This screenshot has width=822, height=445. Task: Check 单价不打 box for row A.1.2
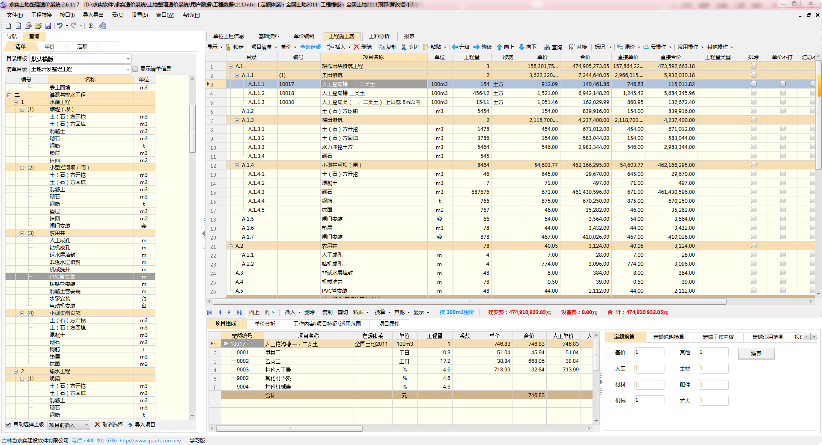tap(783, 111)
